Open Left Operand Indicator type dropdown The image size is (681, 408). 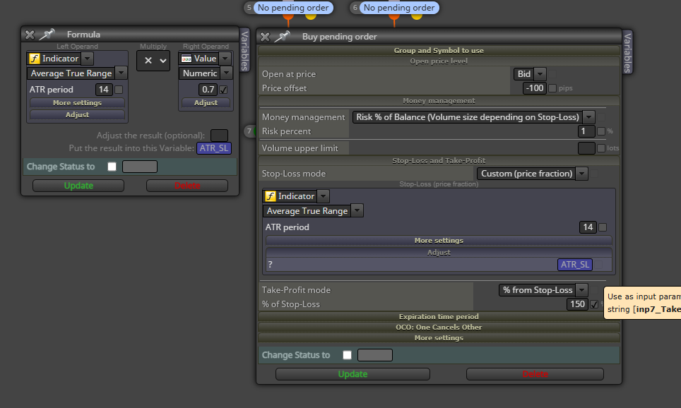(88, 59)
